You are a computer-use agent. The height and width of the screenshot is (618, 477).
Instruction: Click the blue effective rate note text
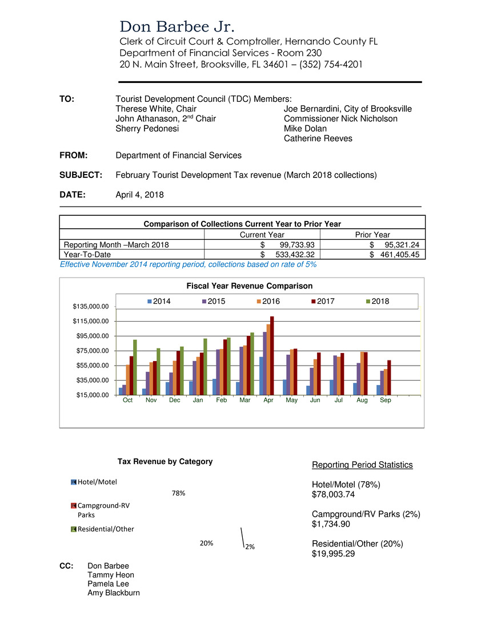(x=188, y=265)
